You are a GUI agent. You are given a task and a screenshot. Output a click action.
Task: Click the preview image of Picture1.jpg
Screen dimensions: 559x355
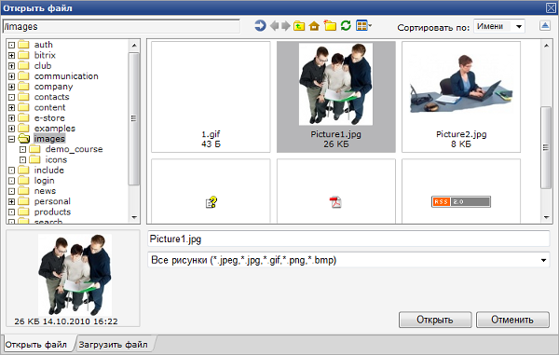(x=75, y=275)
